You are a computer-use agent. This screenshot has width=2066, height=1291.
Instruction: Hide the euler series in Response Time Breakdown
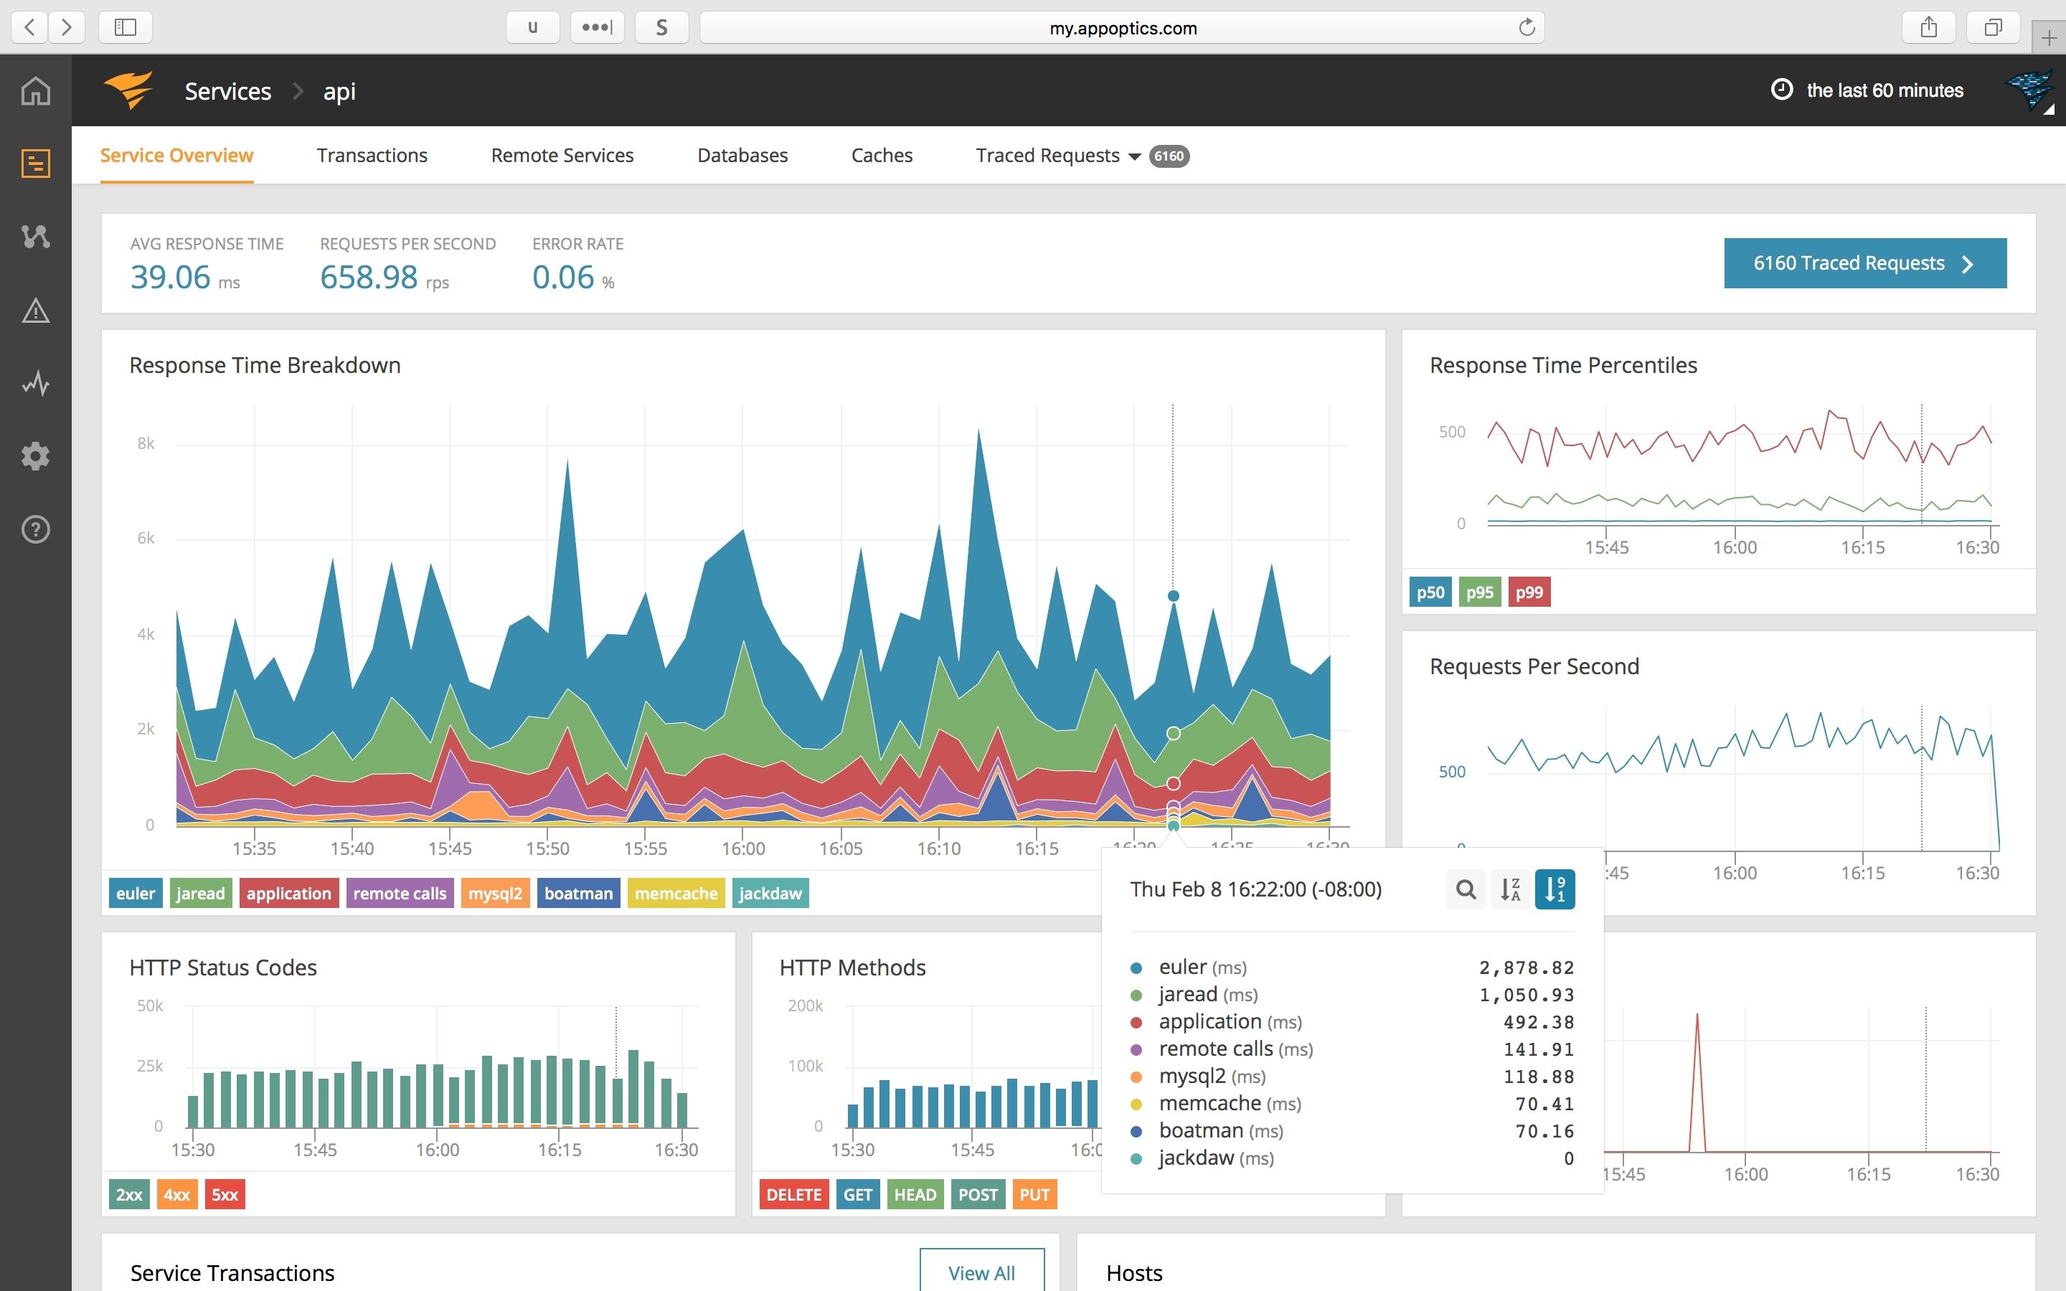coord(135,893)
